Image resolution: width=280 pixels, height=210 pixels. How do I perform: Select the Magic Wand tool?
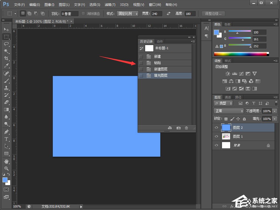pyautogui.click(x=6, y=51)
